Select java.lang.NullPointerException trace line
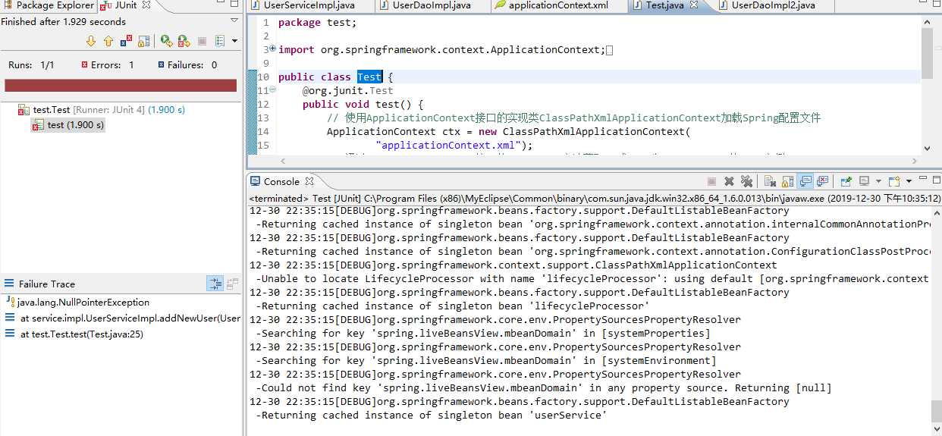Image resolution: width=942 pixels, height=436 pixels. click(x=77, y=303)
